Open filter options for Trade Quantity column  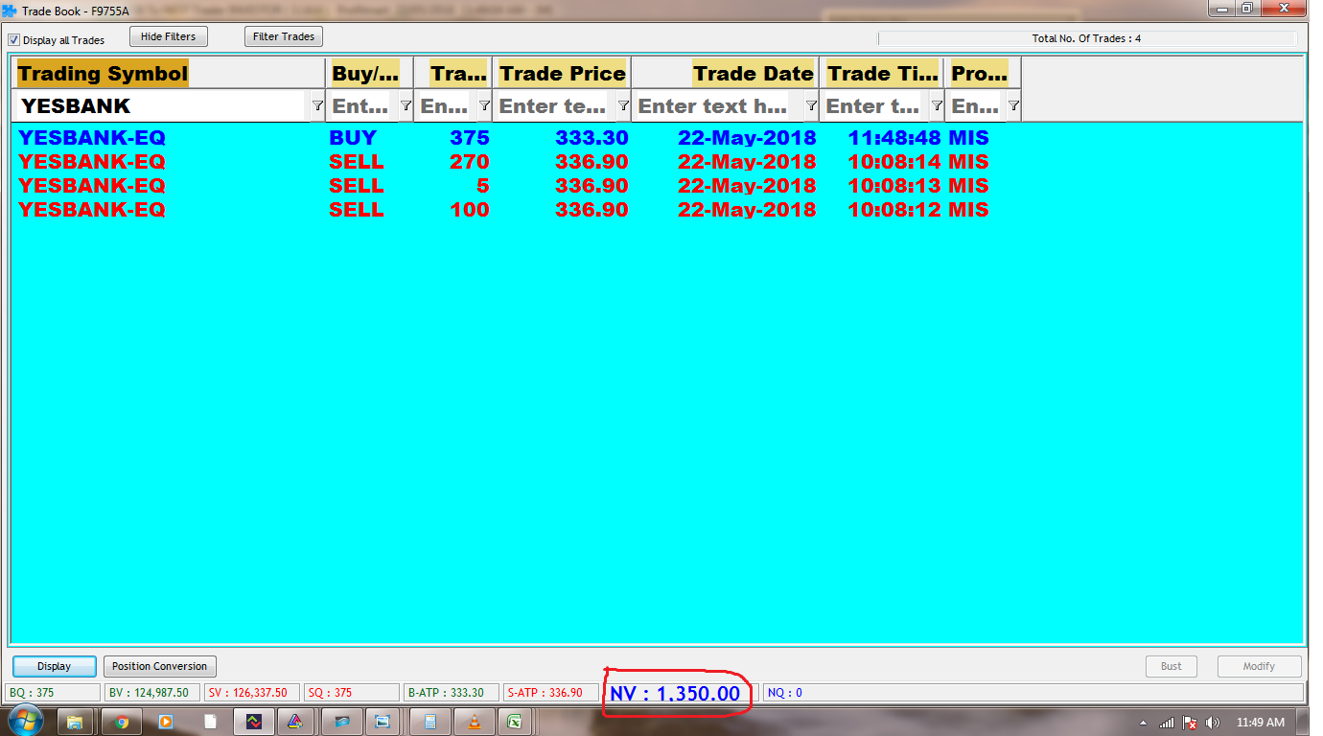(484, 105)
